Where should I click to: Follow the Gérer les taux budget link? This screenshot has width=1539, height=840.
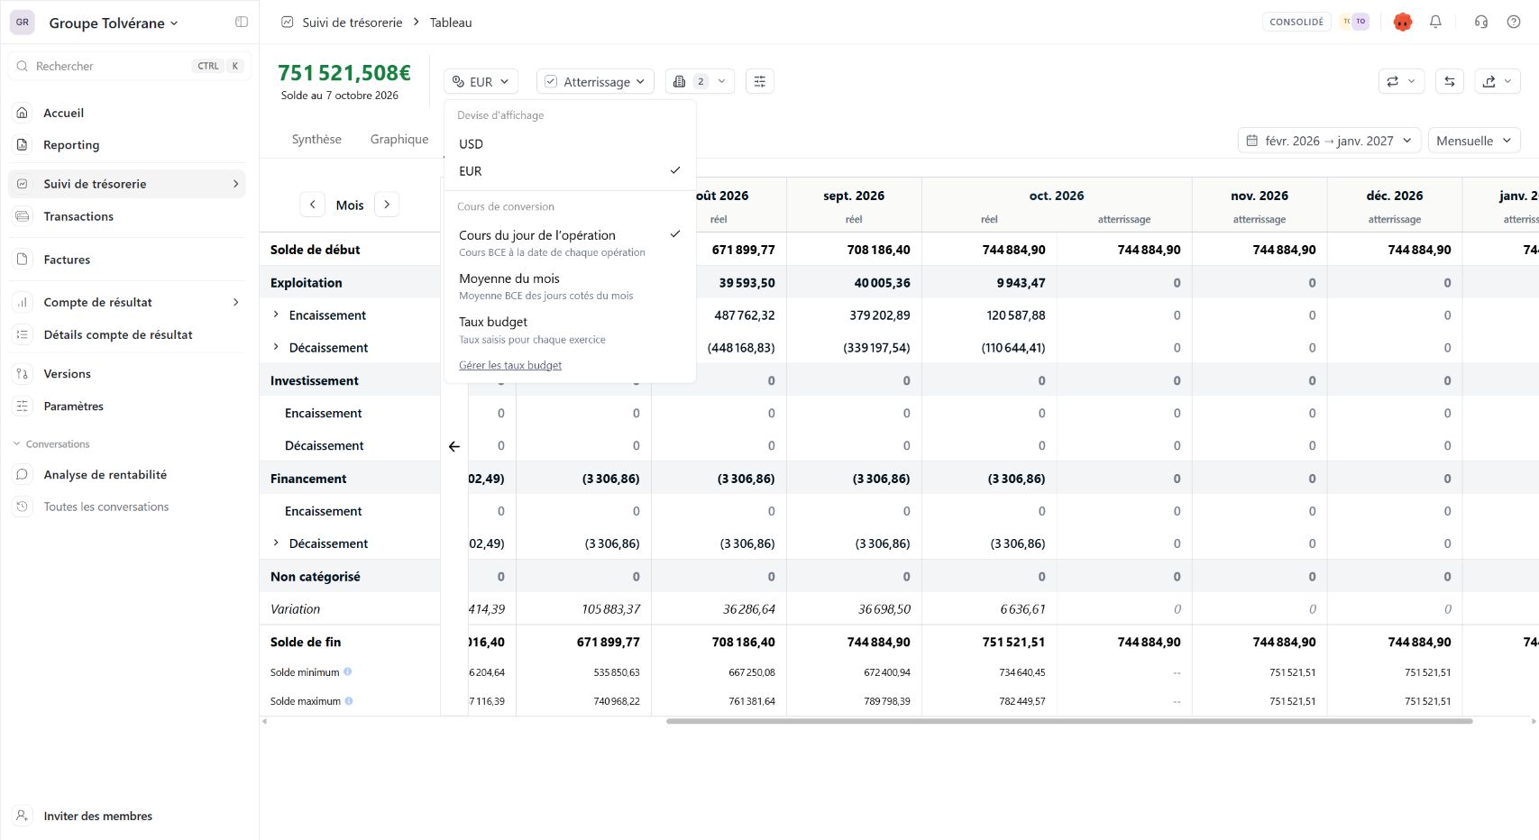(510, 365)
